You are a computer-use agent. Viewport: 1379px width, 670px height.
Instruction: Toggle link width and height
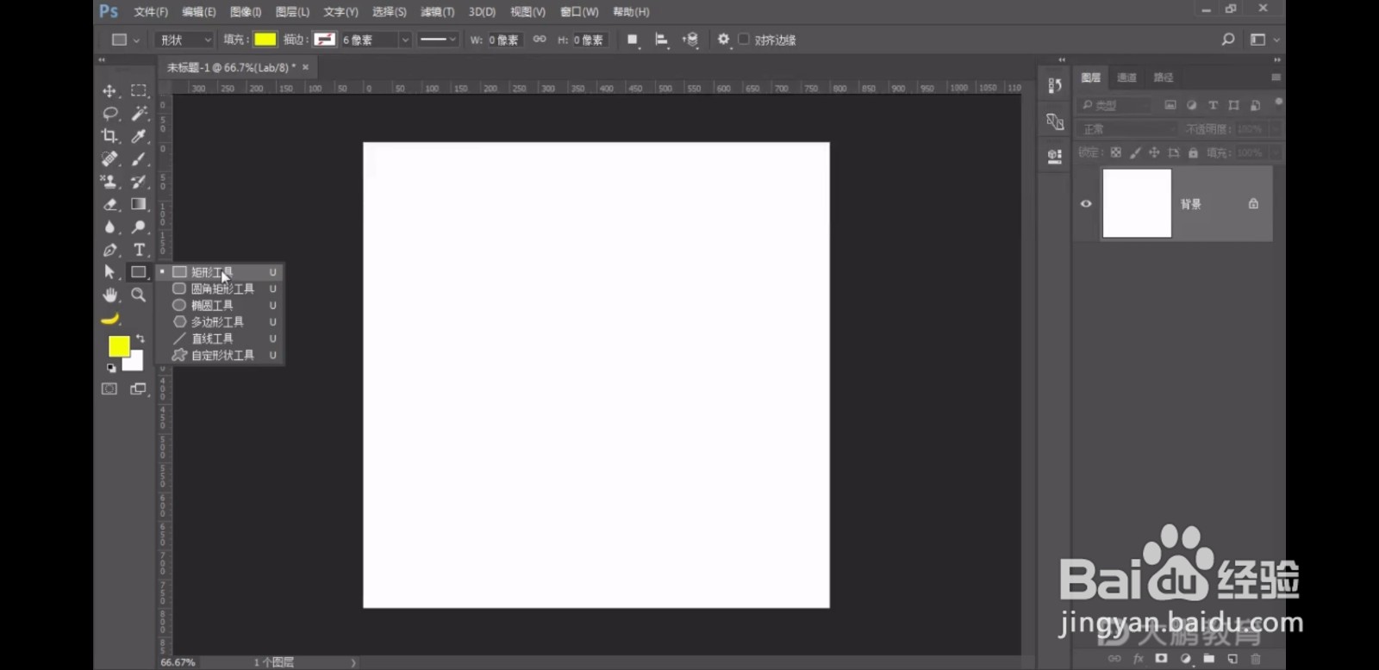[x=540, y=40]
